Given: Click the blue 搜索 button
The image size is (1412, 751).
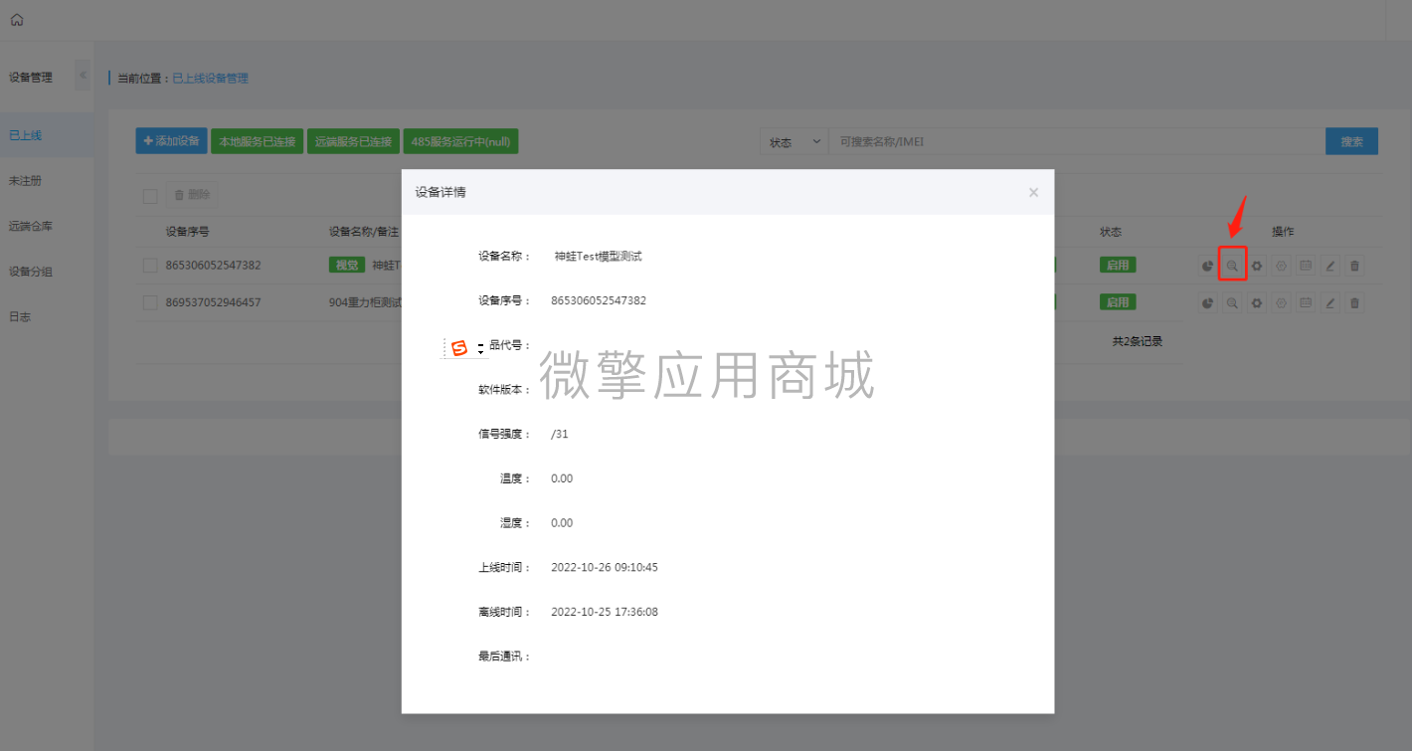Looking at the screenshot, I should coord(1351,141).
